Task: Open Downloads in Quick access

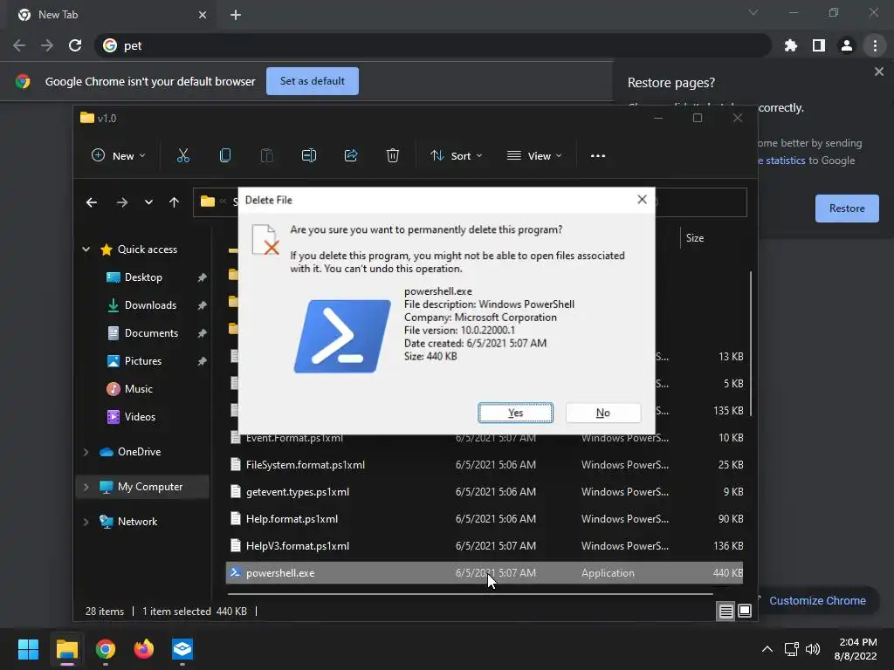Action: (x=150, y=304)
